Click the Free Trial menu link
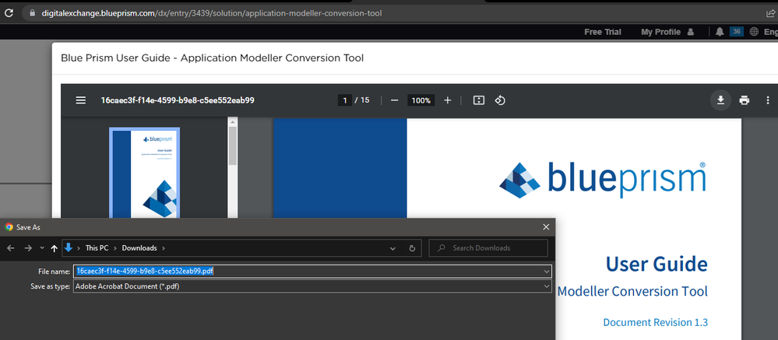Screen dimensions: 778x340 coord(604,32)
